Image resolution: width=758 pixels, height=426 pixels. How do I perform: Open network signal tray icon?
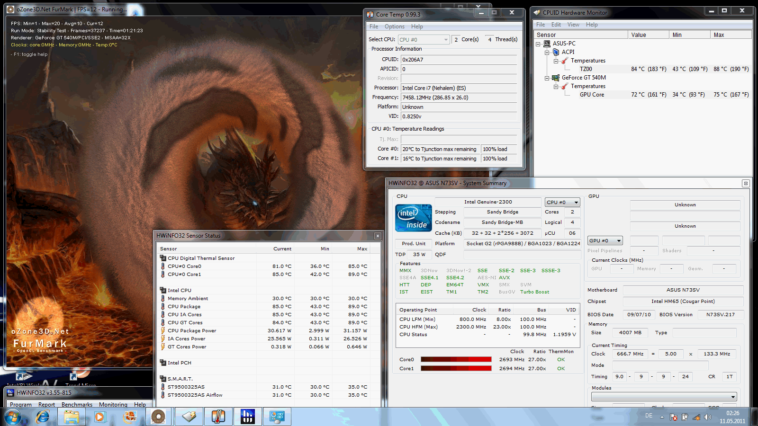click(696, 417)
